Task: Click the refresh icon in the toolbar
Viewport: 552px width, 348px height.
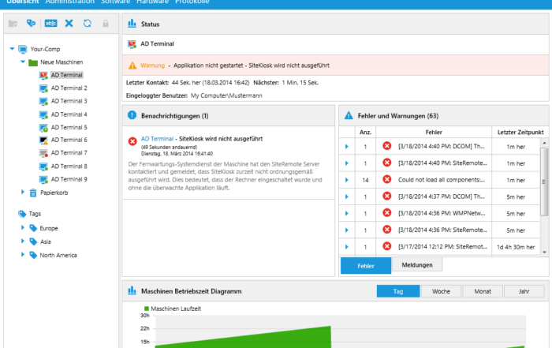Action: [87, 24]
